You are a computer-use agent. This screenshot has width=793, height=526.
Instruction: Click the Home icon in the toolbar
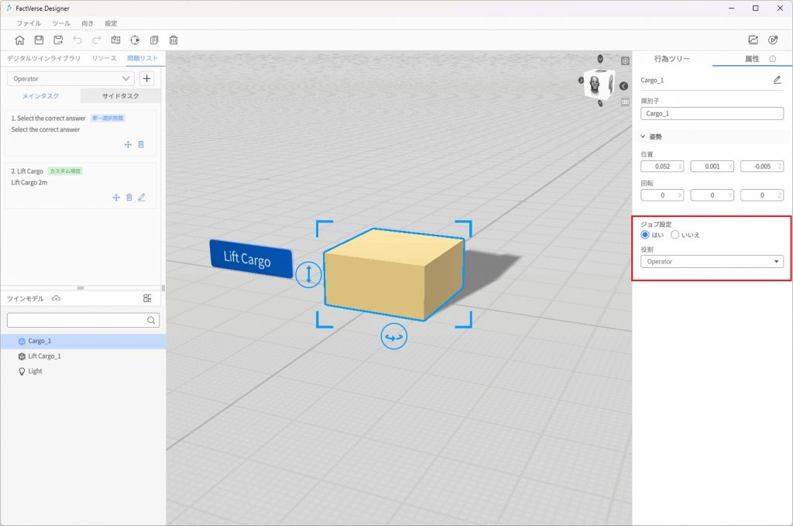point(19,40)
